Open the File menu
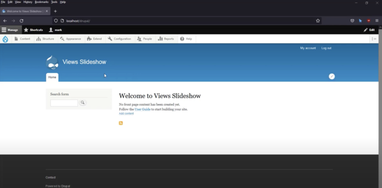Screen dimensions: 382x188 click(x=3, y=2)
